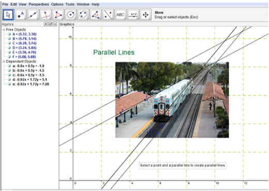Toggle visibility of point B

(x=9, y=39)
